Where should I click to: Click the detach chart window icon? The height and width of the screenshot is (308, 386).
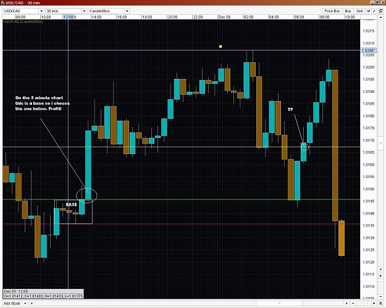(x=381, y=11)
